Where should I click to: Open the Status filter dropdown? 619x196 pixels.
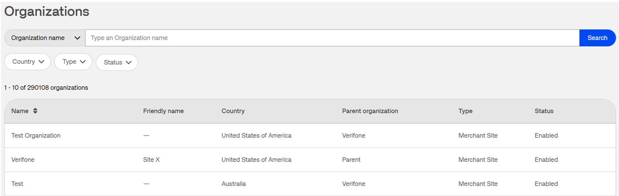pyautogui.click(x=117, y=62)
